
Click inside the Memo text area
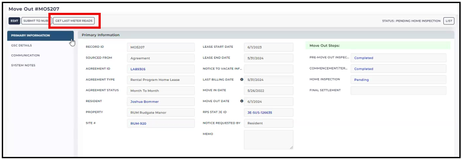click(269, 140)
